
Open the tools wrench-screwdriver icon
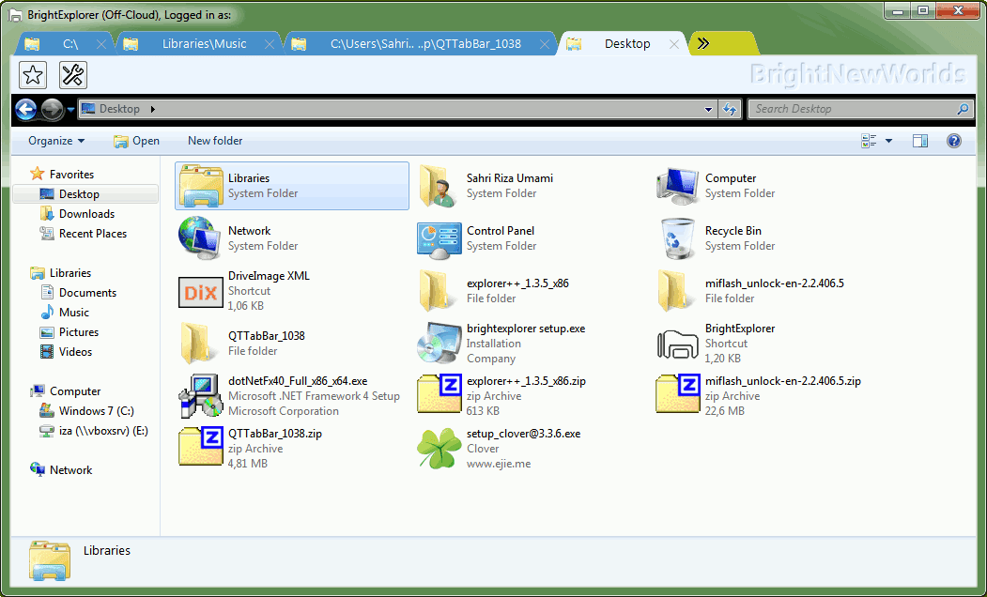point(73,75)
